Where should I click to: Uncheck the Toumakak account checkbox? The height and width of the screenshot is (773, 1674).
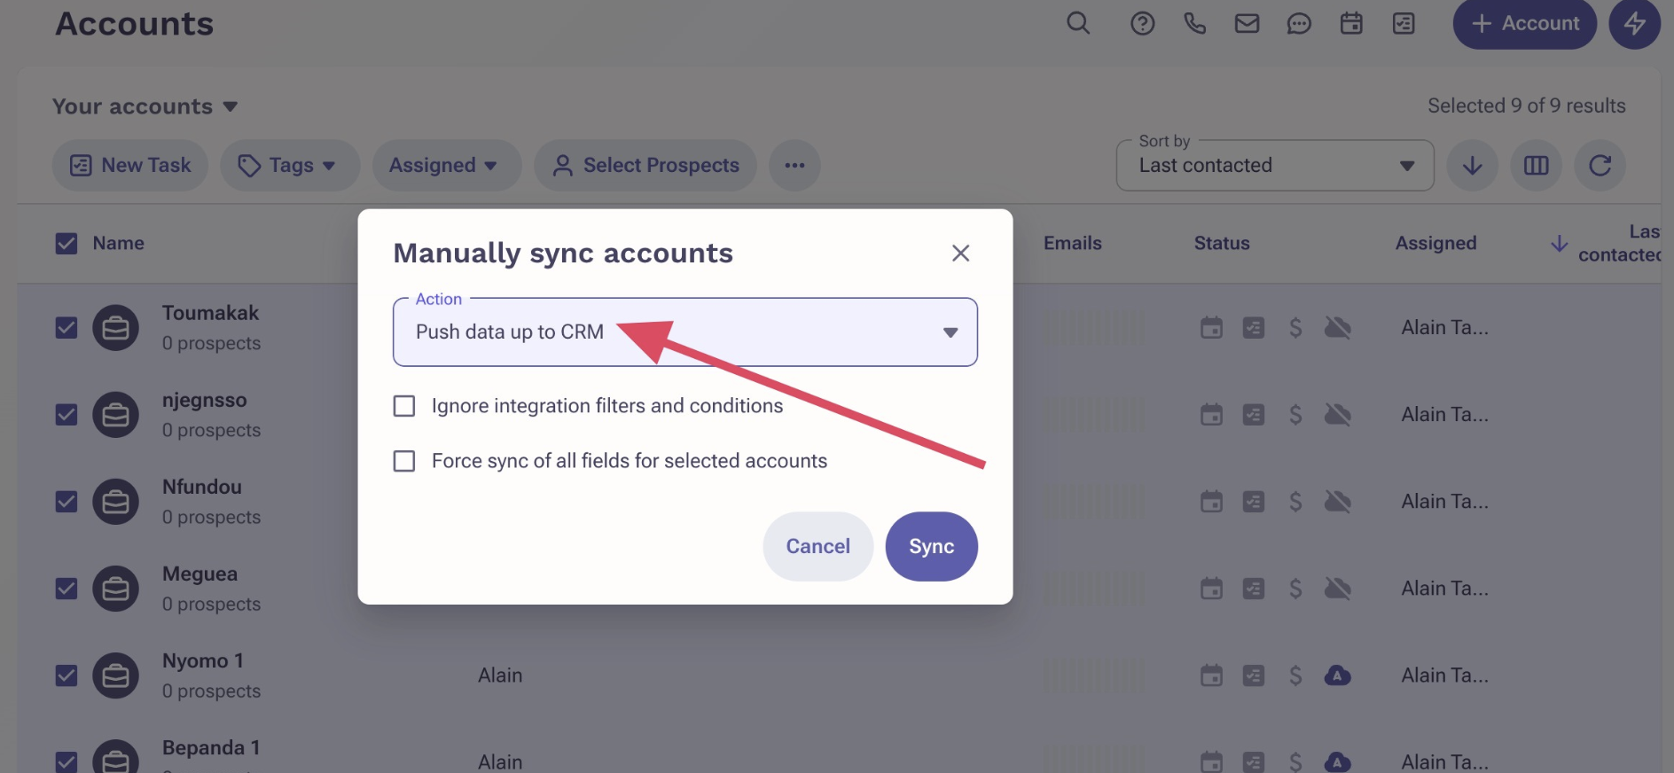[66, 328]
